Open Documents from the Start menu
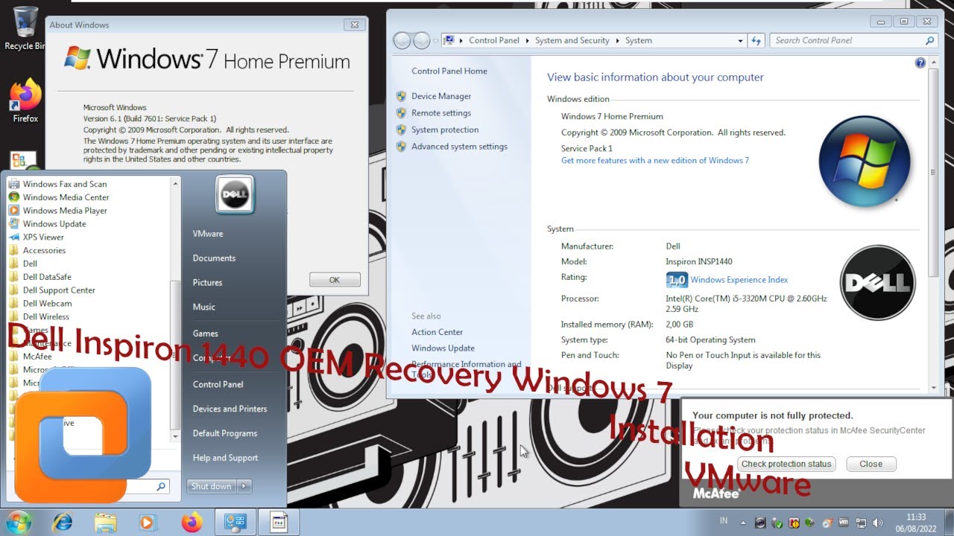The width and height of the screenshot is (954, 536). click(x=214, y=258)
